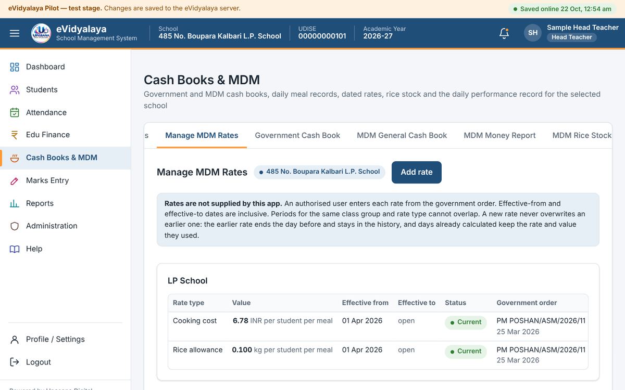The width and height of the screenshot is (625, 390).
Task: Click the Edu Finance rupee icon
Action: (x=15, y=135)
